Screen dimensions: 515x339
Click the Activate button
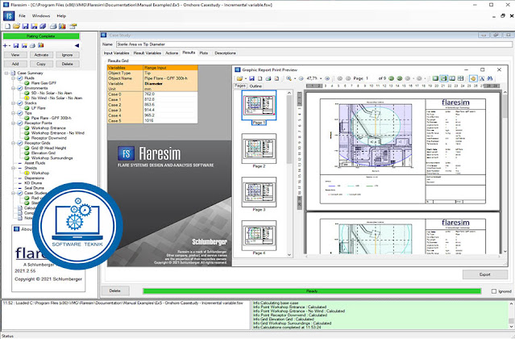(x=41, y=55)
